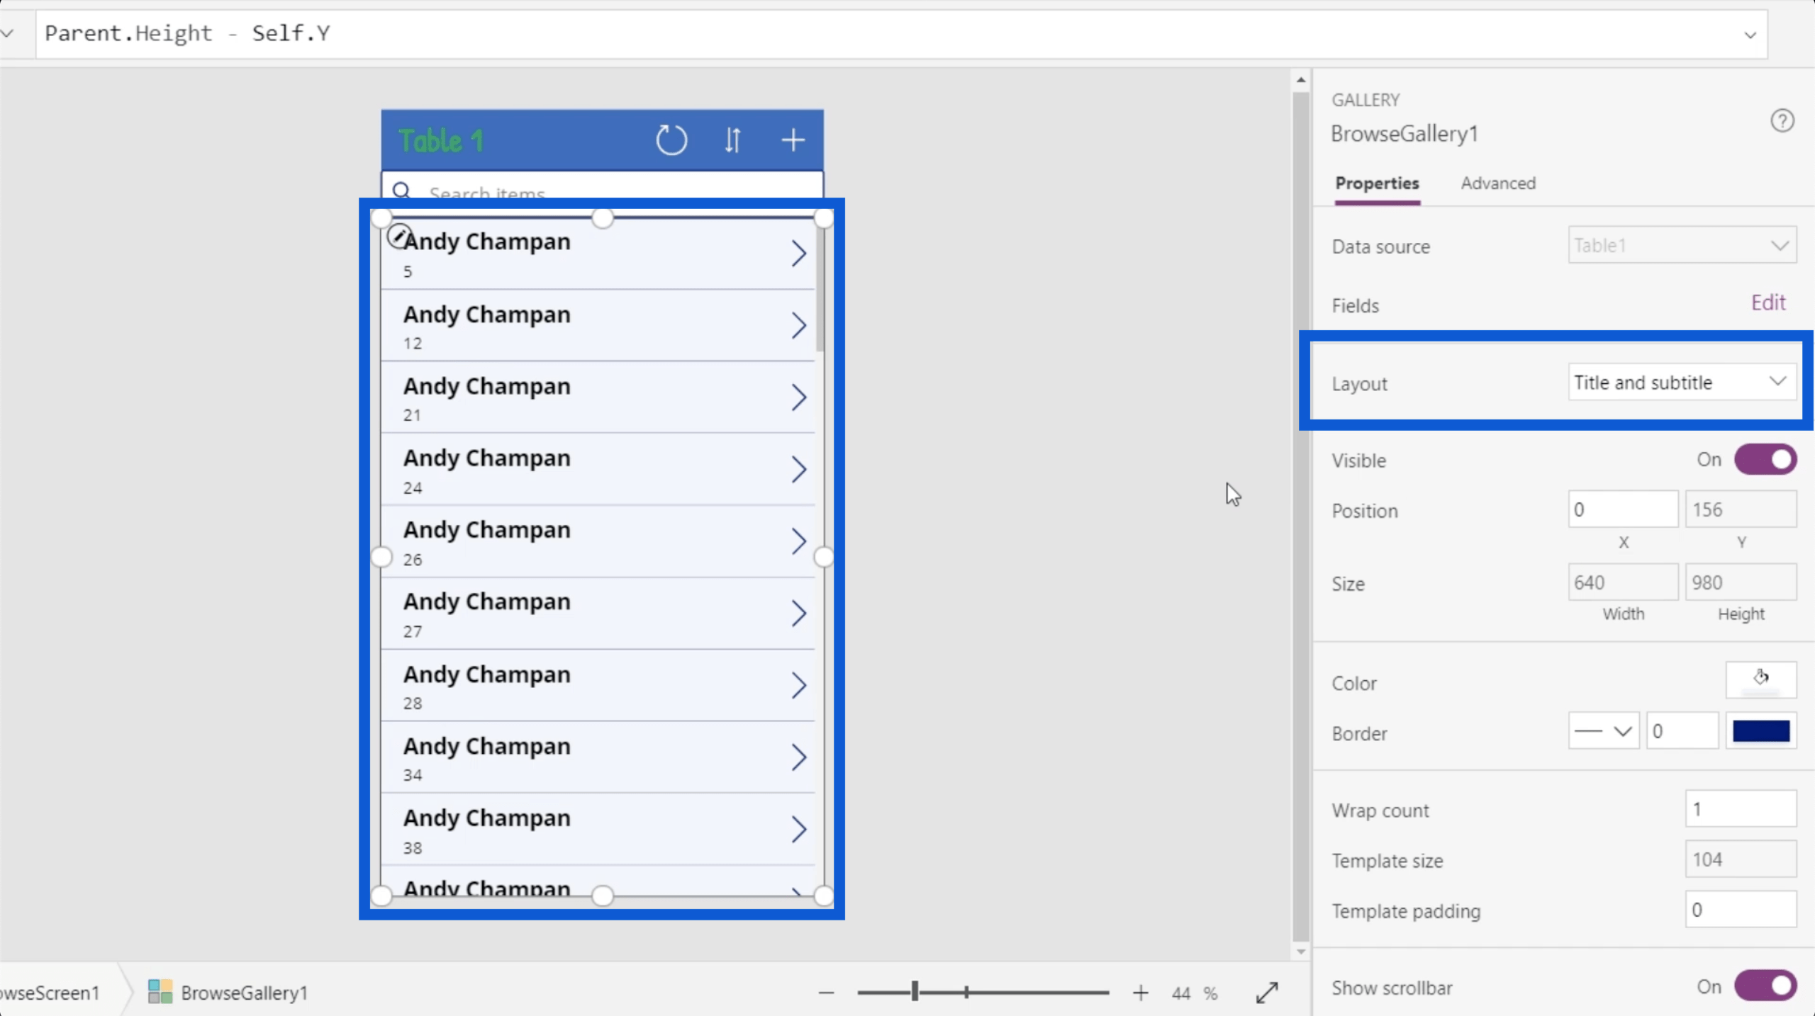This screenshot has height=1016, width=1815.
Task: Click the BrowseScreen1 breadcrumb
Action: point(50,993)
